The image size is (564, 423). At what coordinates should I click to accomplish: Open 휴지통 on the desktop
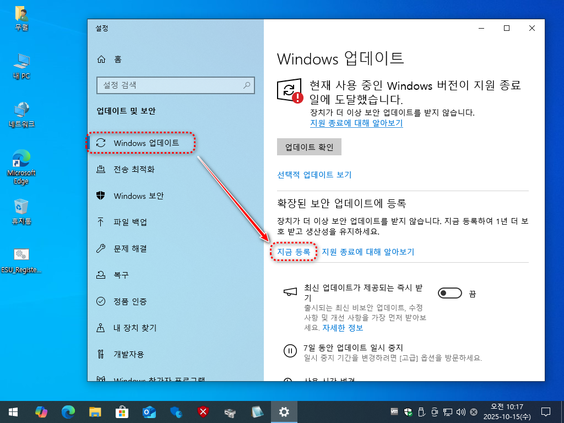tap(21, 212)
